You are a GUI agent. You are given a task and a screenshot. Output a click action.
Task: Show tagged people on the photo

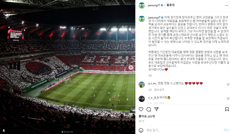(4, 130)
